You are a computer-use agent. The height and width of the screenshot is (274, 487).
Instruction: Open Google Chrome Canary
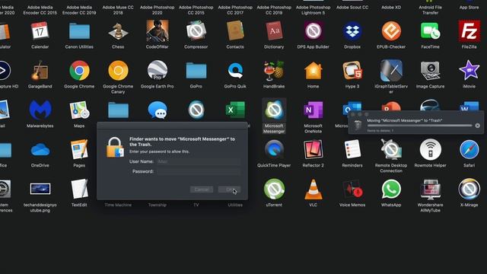[118, 71]
